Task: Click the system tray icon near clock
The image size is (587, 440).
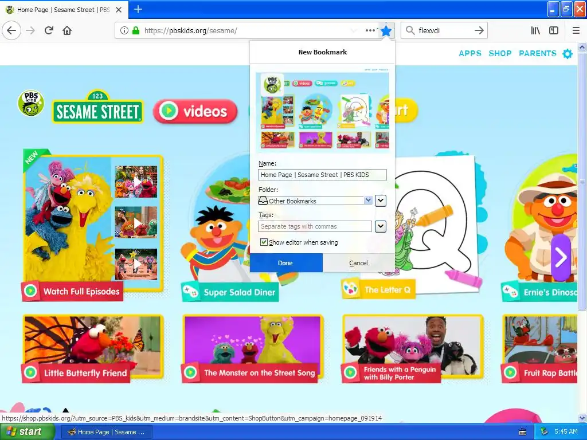Action: click(x=545, y=432)
